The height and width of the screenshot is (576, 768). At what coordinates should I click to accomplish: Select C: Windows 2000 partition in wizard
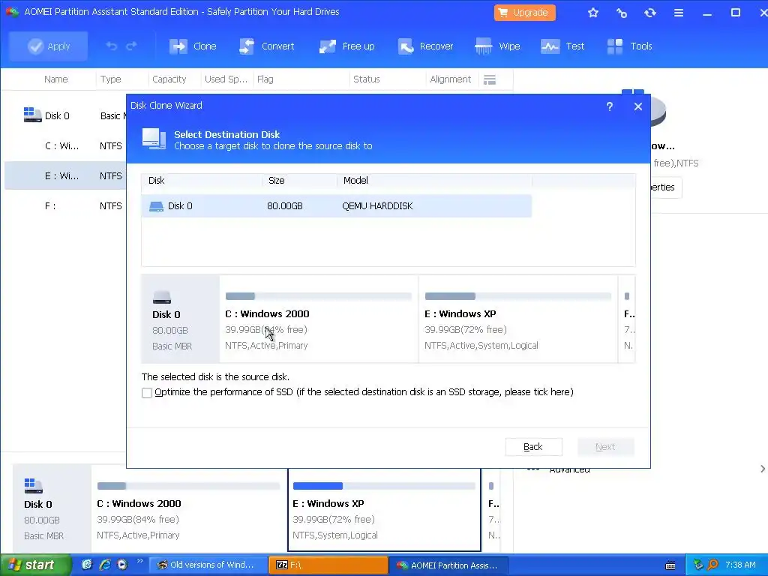click(x=319, y=319)
